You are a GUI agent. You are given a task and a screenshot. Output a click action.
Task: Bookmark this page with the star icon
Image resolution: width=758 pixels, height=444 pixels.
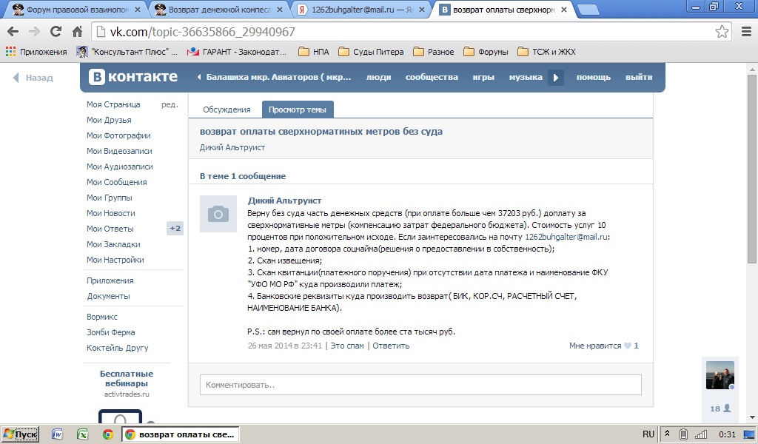click(x=722, y=32)
